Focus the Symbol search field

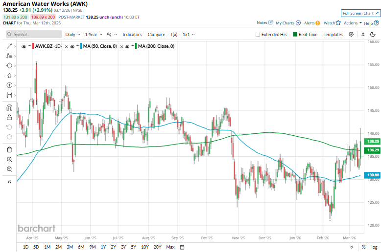[34, 34]
